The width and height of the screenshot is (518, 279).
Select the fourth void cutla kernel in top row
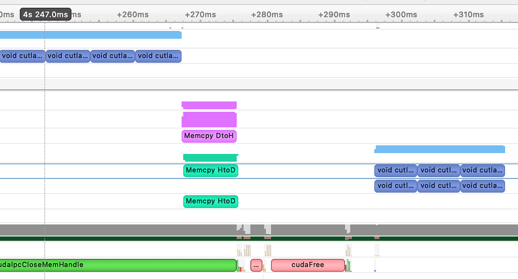point(158,56)
